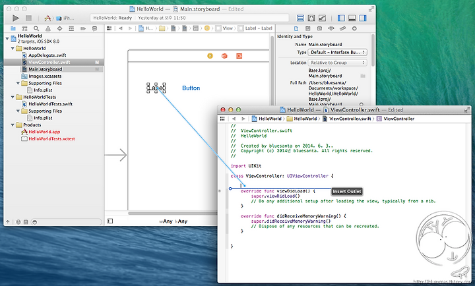Show the Project navigator folder icon
This screenshot has height=286, width=475.
pyautogui.click(x=13, y=28)
